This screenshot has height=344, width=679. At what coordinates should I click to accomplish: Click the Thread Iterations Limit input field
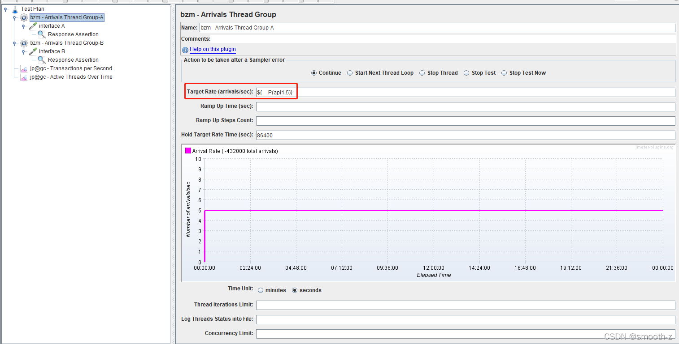click(x=466, y=306)
